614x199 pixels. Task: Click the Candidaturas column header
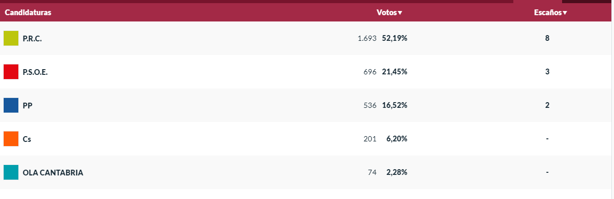28,13
